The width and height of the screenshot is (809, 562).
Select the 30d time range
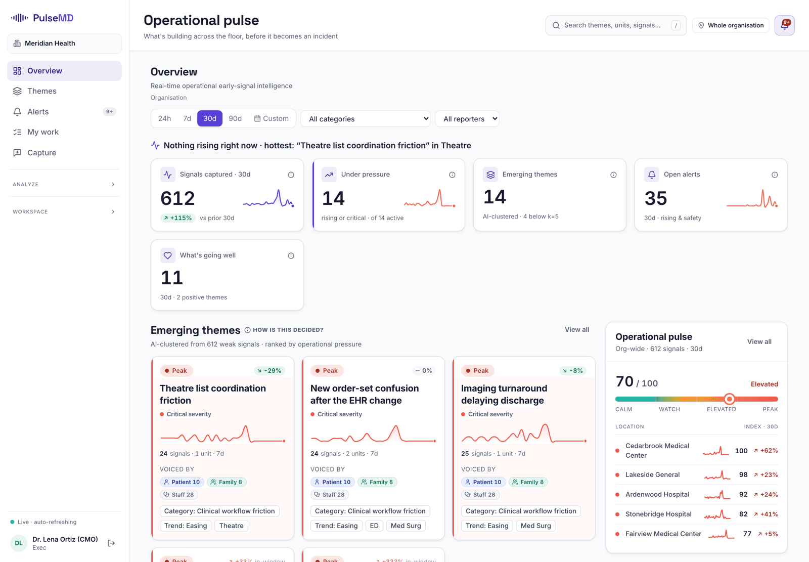click(210, 118)
